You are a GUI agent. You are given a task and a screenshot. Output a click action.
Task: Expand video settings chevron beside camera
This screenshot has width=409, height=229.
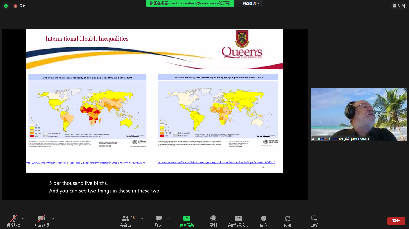53,218
